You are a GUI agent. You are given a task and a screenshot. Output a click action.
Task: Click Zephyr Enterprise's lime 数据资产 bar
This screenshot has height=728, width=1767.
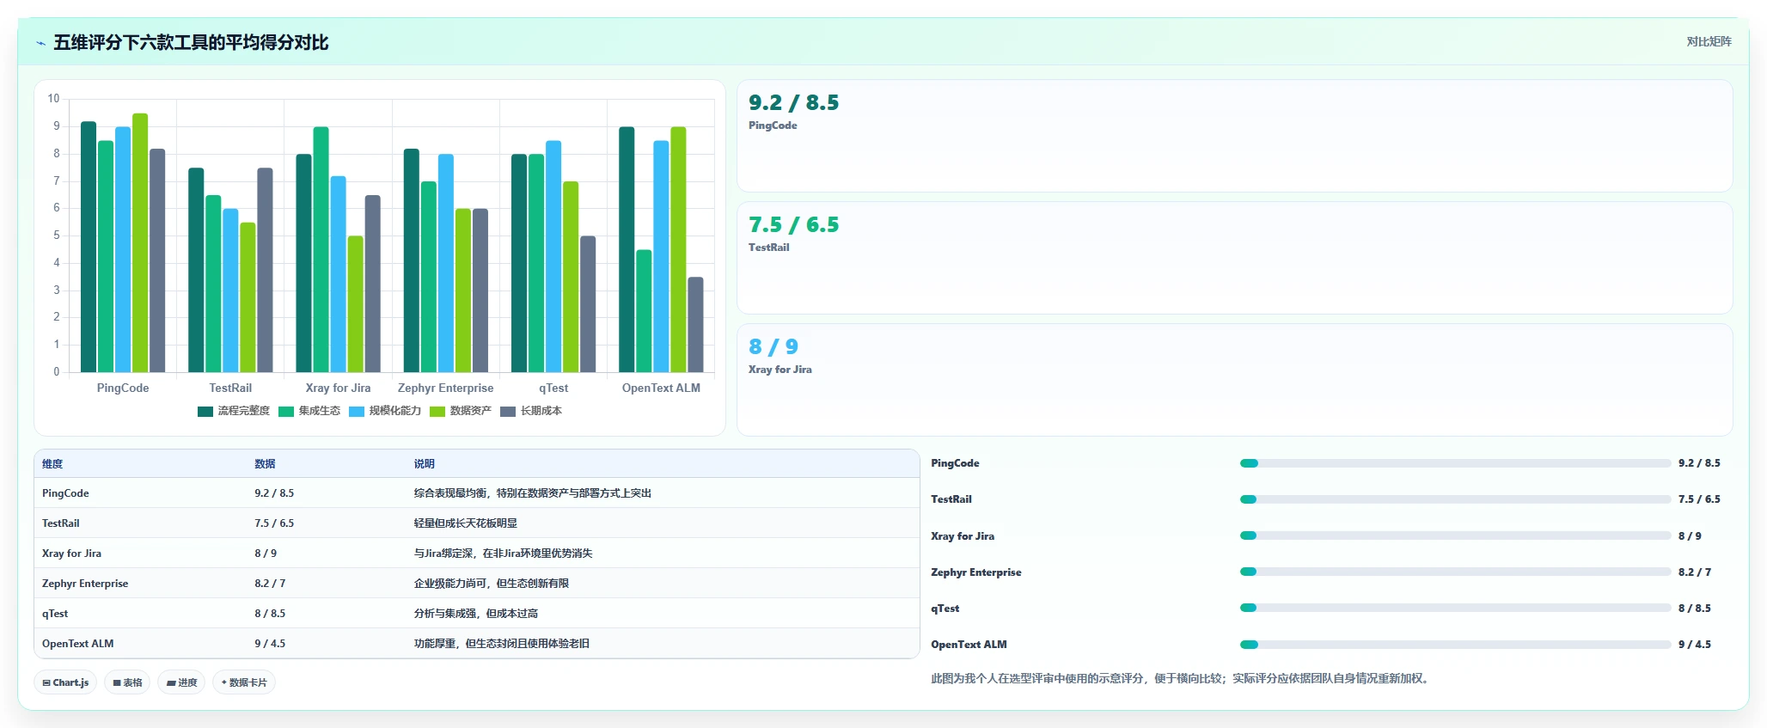click(x=463, y=291)
